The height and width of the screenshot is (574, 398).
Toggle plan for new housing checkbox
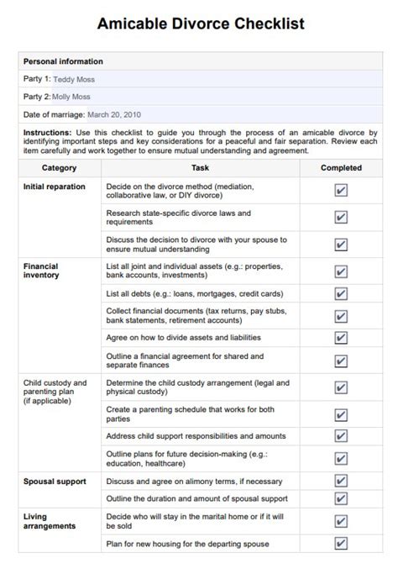341,543
